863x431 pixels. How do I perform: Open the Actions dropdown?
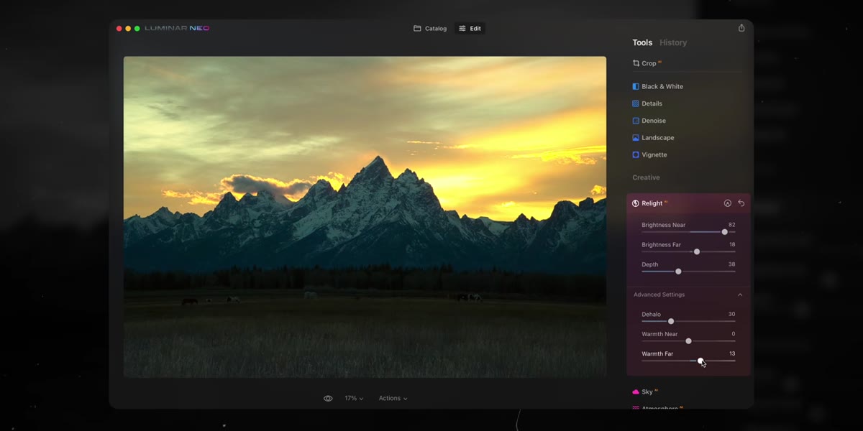tap(393, 398)
